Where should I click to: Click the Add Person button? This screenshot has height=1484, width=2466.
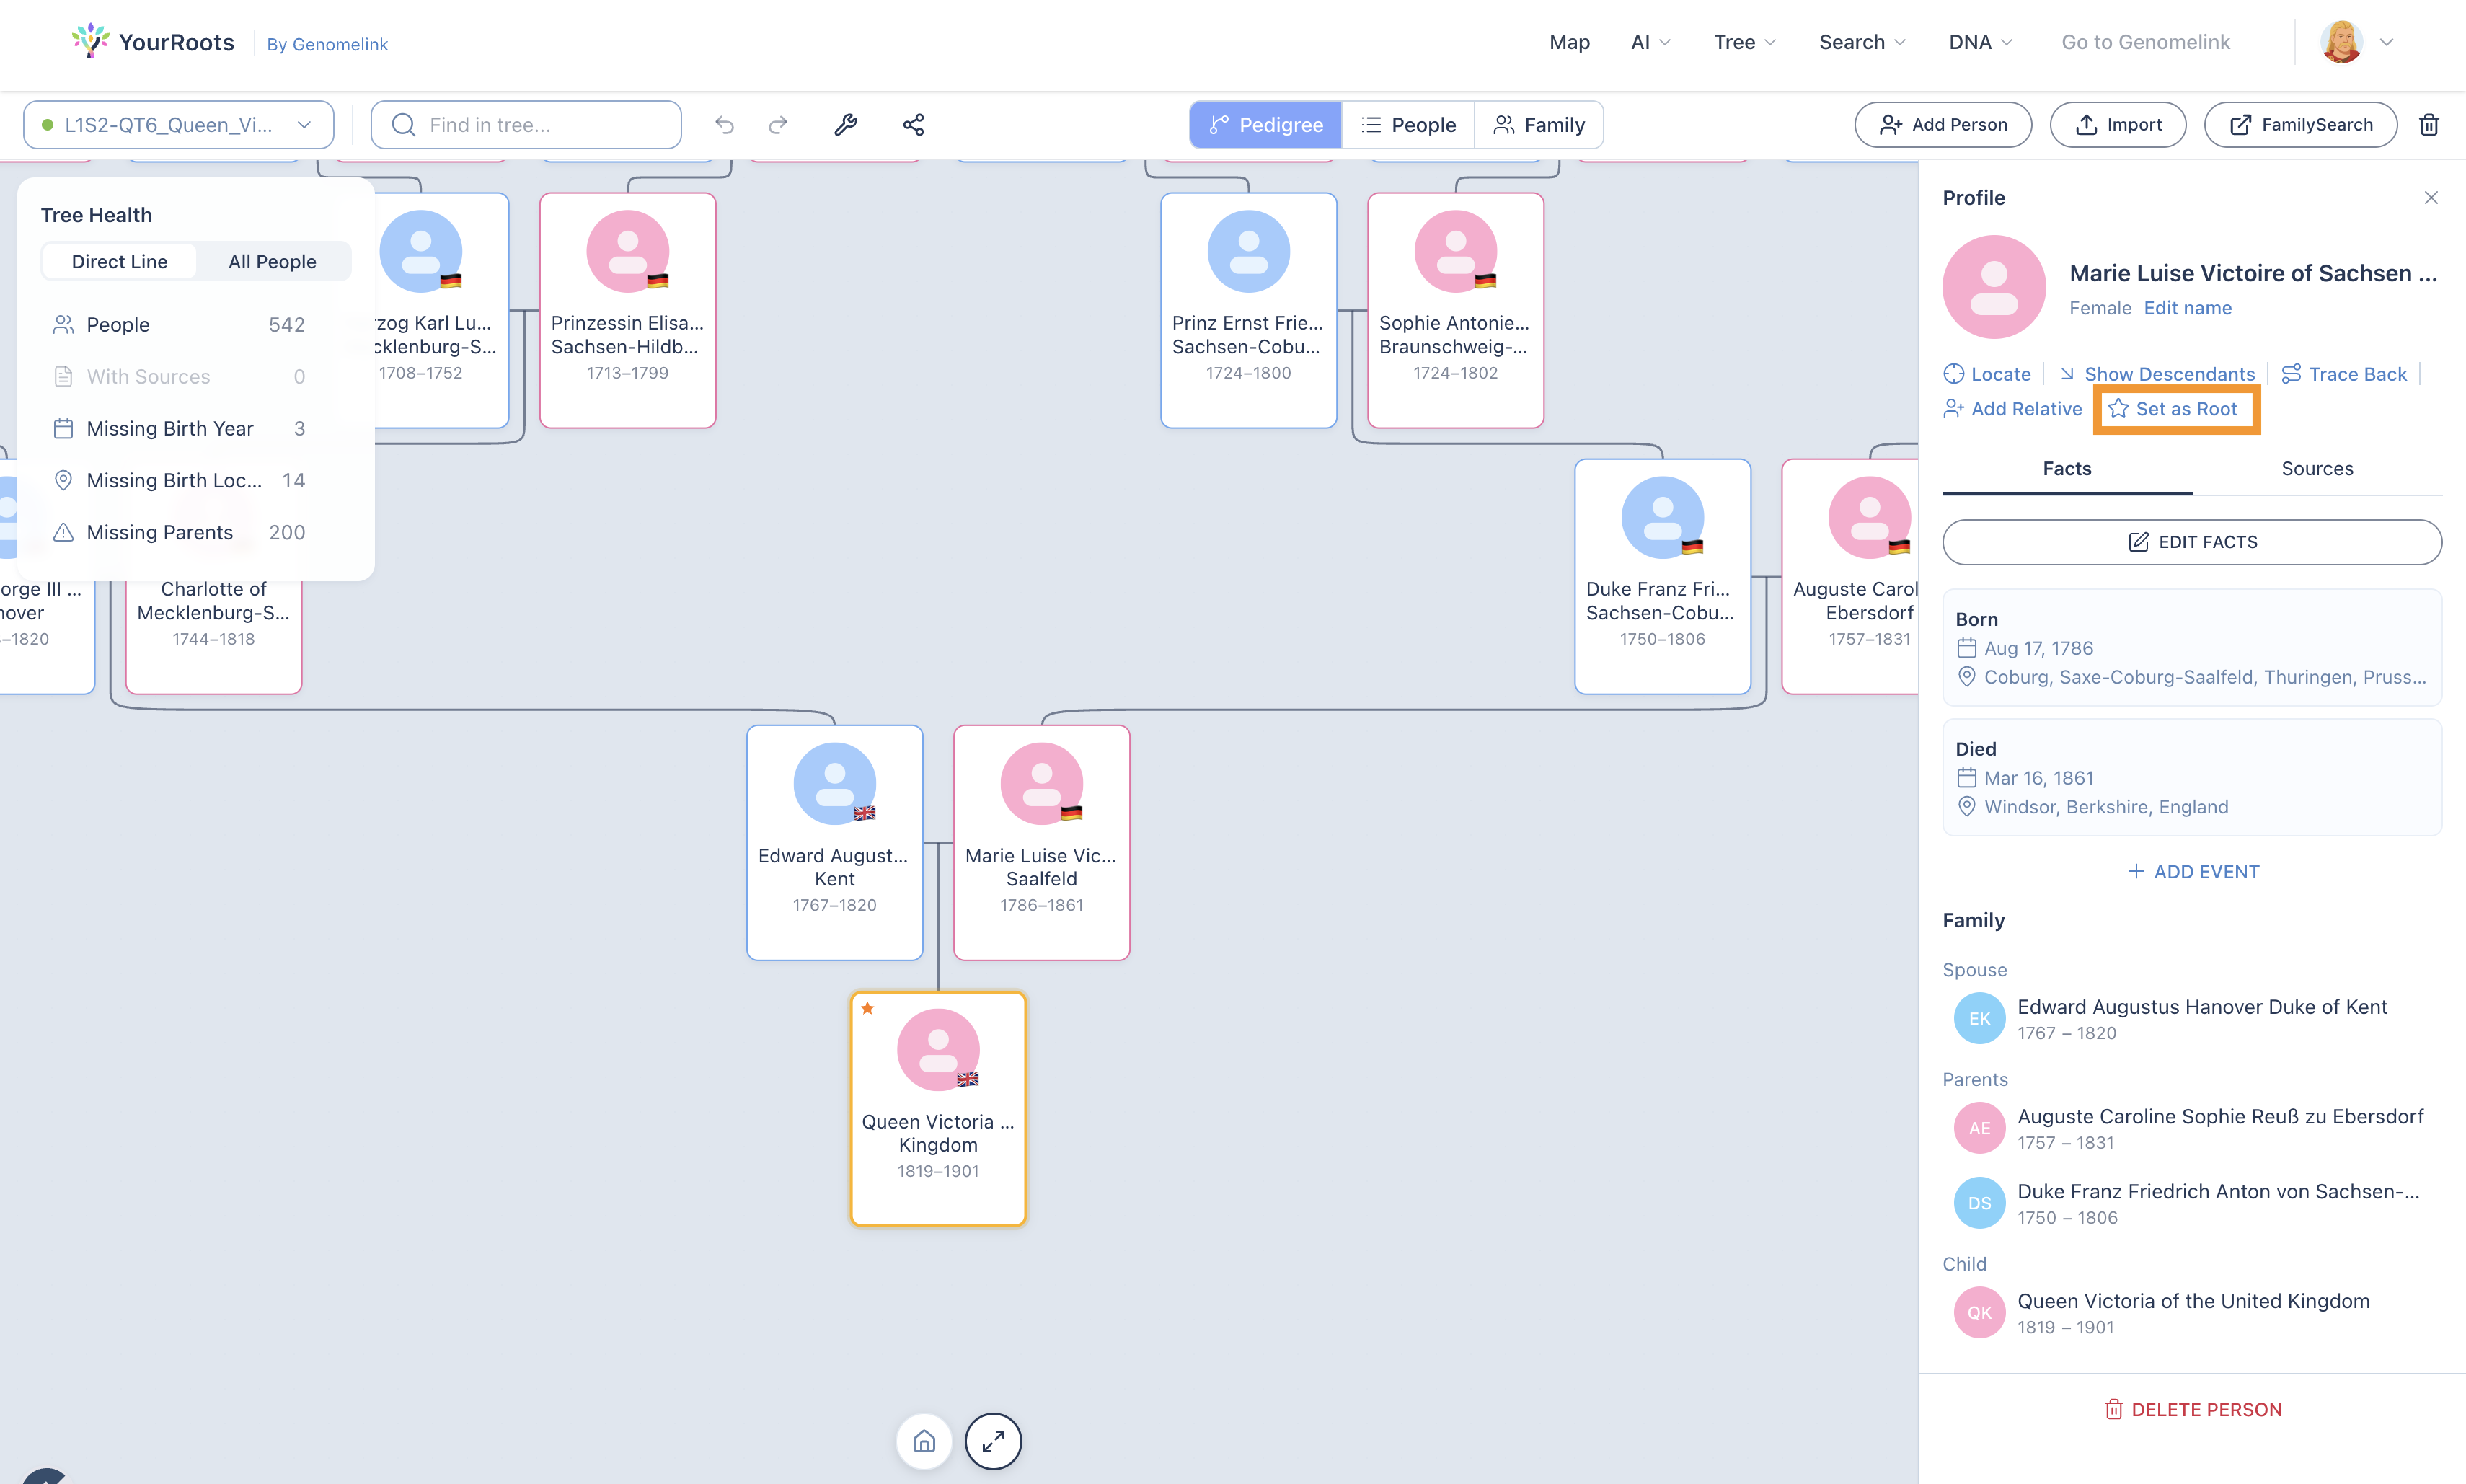pyautogui.click(x=1943, y=125)
